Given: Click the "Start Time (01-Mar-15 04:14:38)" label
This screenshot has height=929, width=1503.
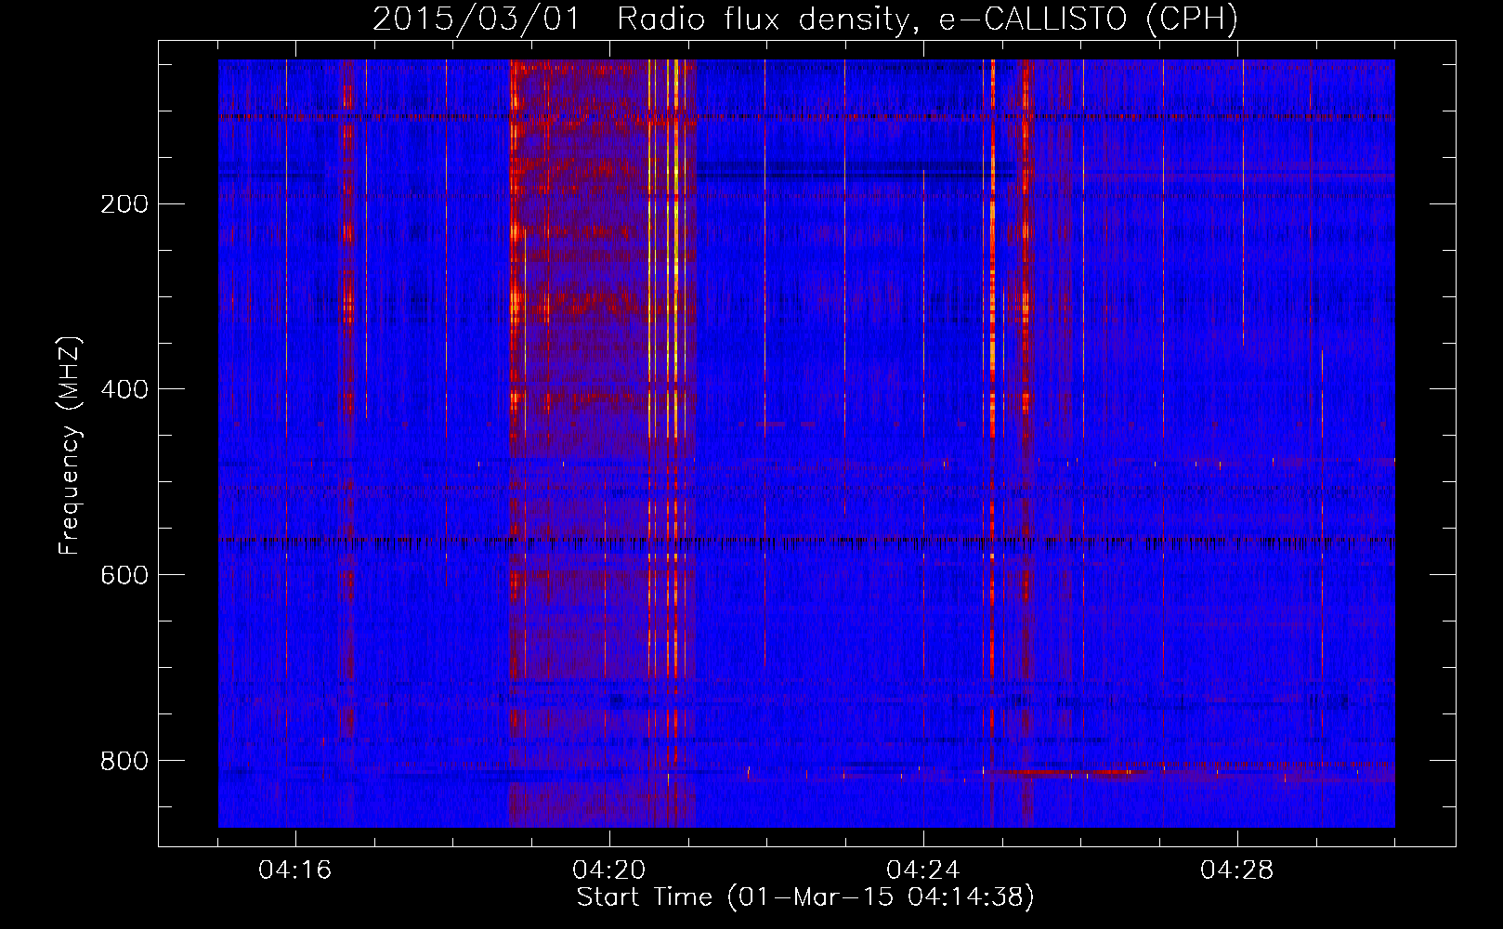Looking at the screenshot, I should tap(805, 897).
